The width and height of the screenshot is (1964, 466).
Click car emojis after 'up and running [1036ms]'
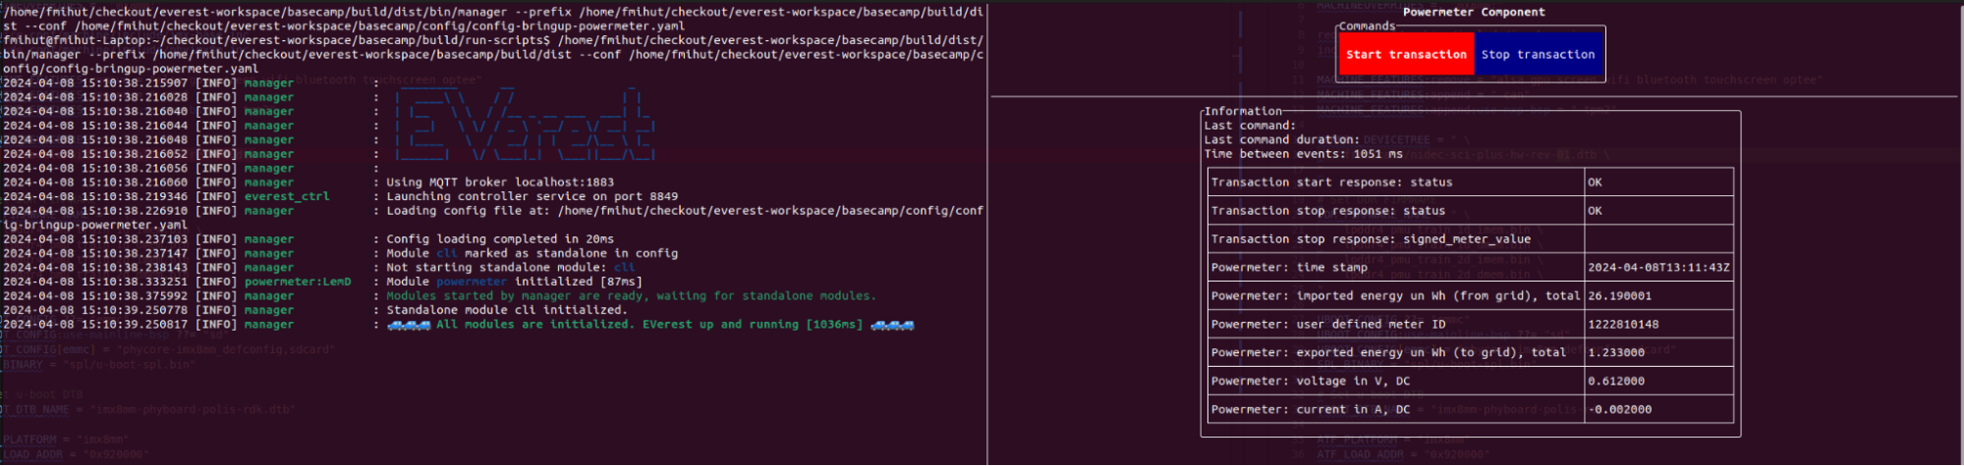892,325
